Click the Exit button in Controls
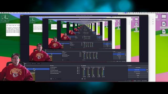The width and height of the screenshot is (168, 94). tap(138, 77)
